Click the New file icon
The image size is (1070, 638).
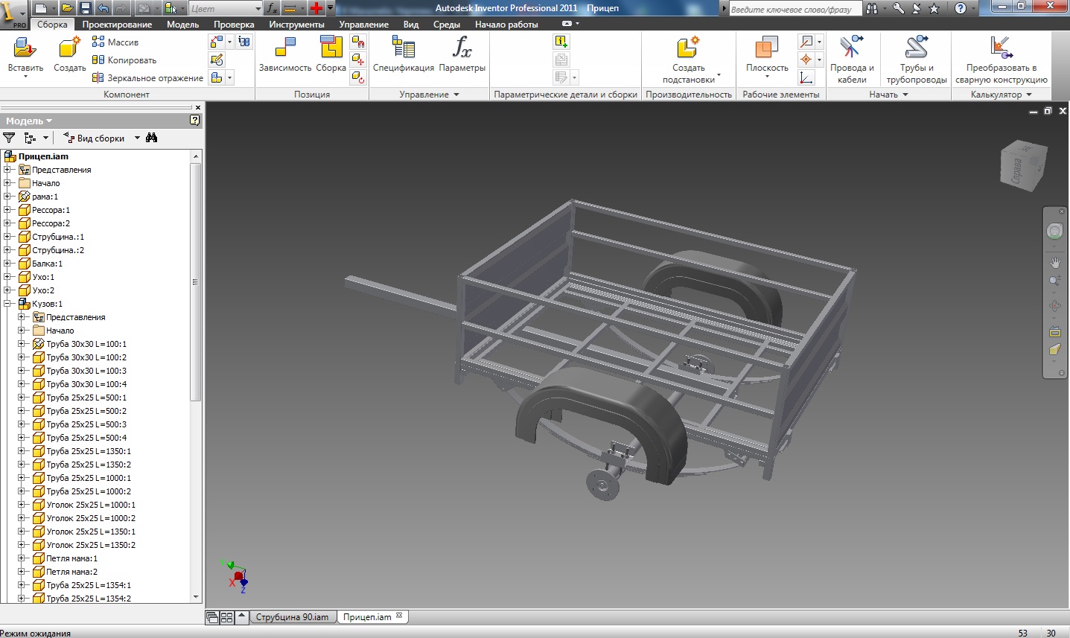click(x=40, y=8)
